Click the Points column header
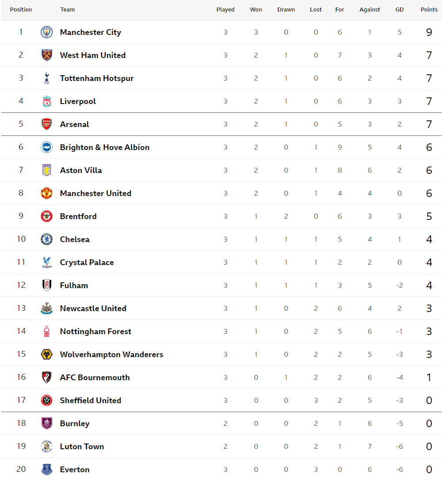The image size is (442, 482). point(429,10)
